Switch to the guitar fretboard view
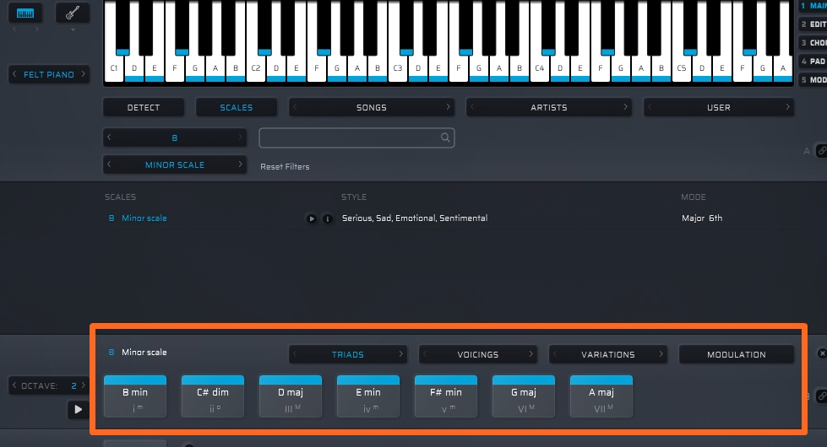827x447 pixels. click(73, 13)
